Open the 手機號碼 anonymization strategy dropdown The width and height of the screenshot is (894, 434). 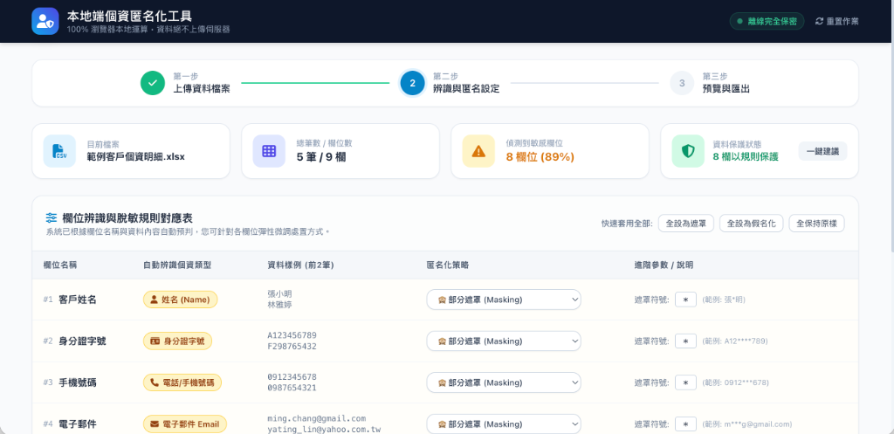pyautogui.click(x=504, y=382)
